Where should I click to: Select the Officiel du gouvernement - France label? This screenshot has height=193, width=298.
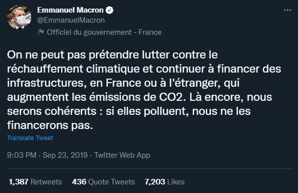tap(104, 32)
